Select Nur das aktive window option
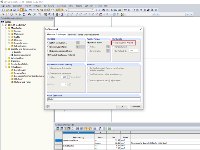200x150 pixels. point(88,43)
